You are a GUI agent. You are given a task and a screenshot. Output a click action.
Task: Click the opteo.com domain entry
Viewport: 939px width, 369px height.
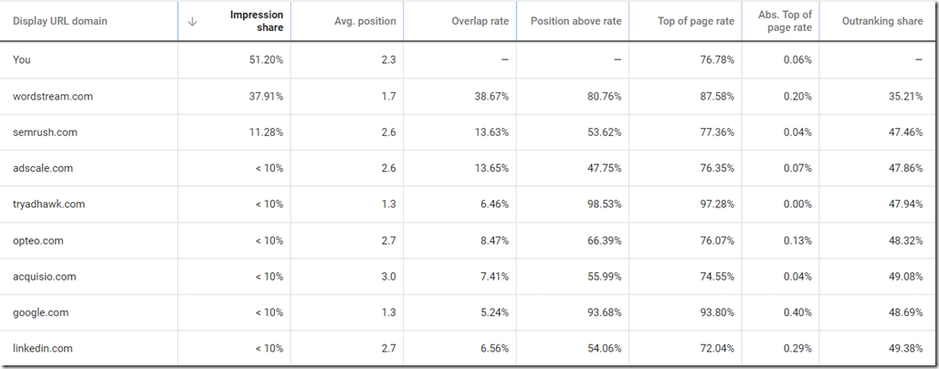39,240
